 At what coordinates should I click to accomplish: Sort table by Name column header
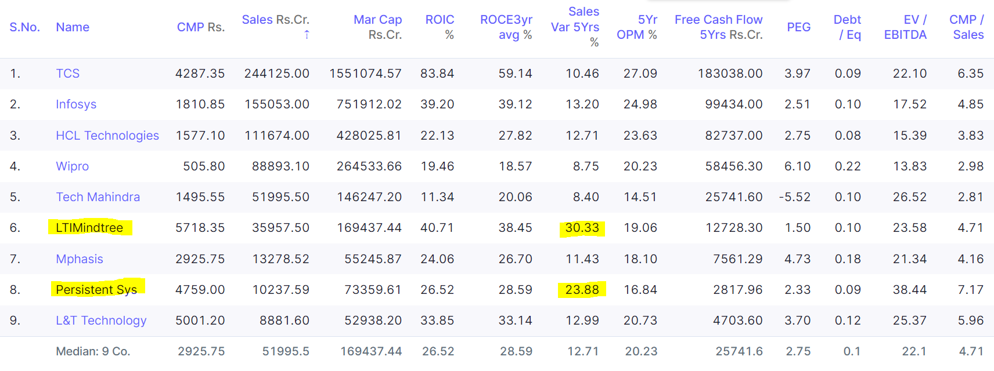(x=73, y=27)
